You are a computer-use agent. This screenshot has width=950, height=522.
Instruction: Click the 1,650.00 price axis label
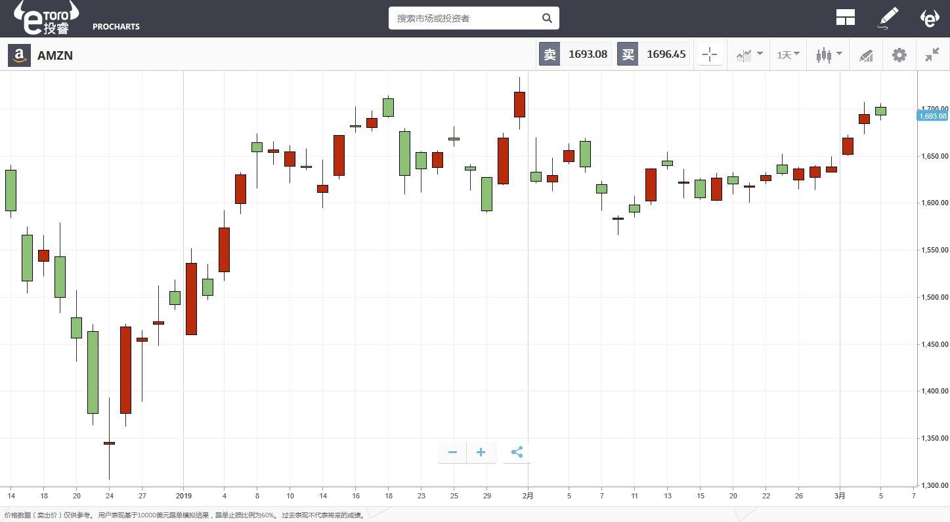pos(934,156)
